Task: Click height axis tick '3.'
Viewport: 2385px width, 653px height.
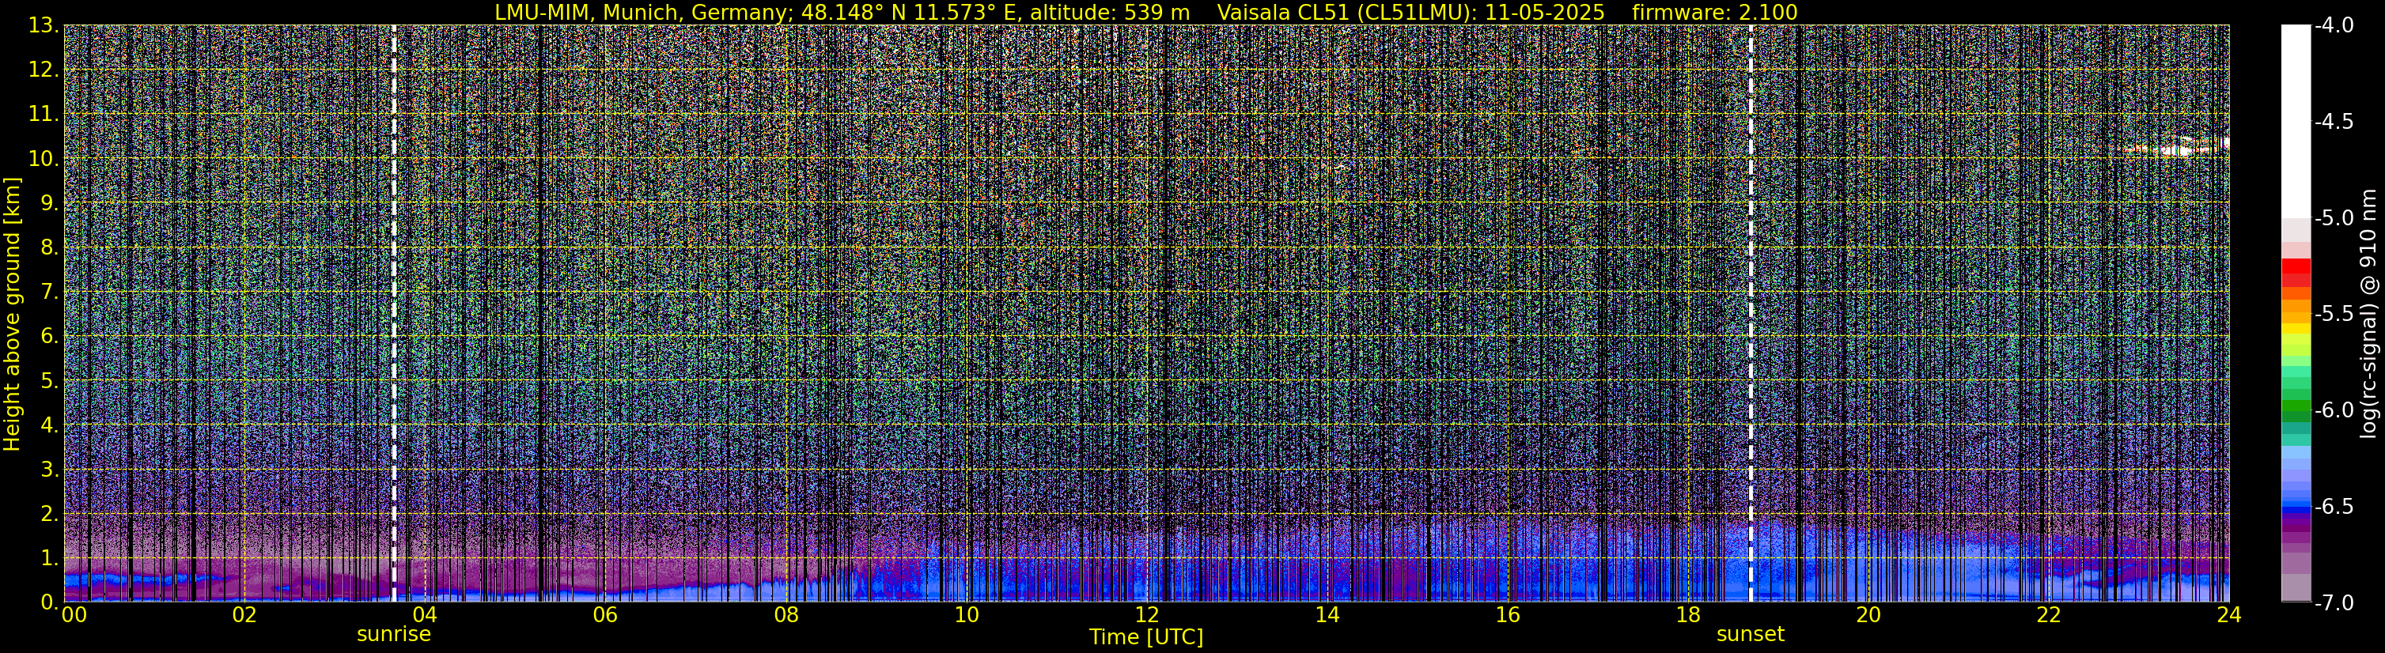Action: click(49, 469)
